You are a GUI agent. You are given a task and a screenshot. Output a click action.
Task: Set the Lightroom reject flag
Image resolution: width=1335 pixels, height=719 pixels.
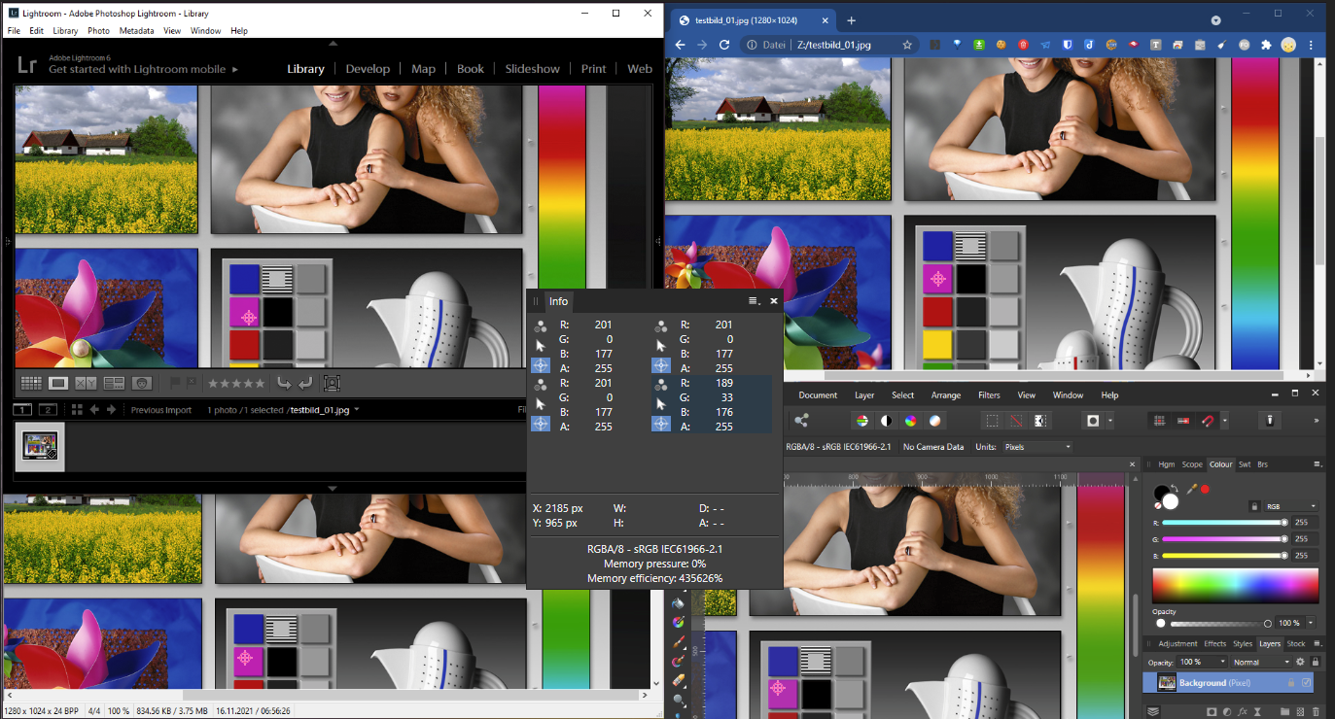pyautogui.click(x=192, y=383)
